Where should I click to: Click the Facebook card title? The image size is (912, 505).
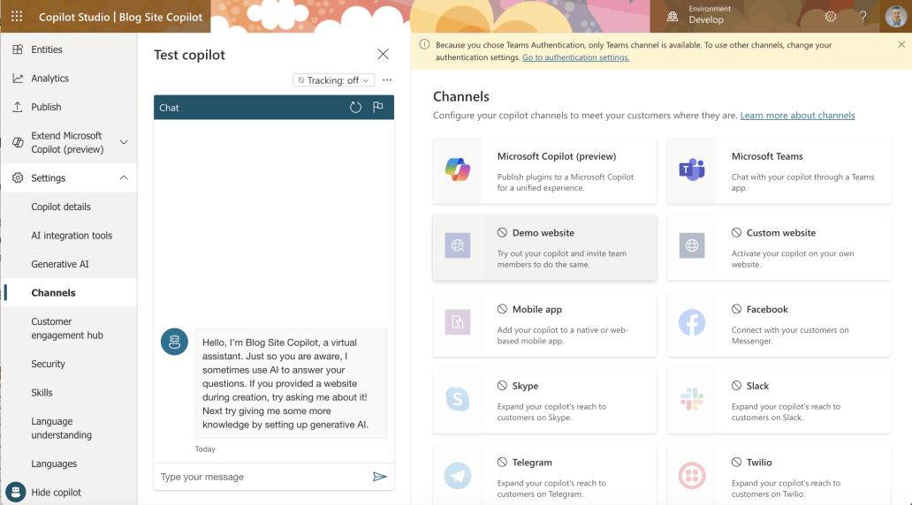(x=767, y=309)
